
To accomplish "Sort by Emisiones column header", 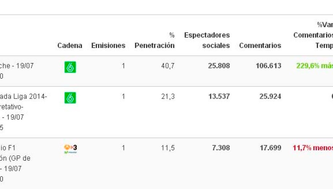I will (108, 45).
